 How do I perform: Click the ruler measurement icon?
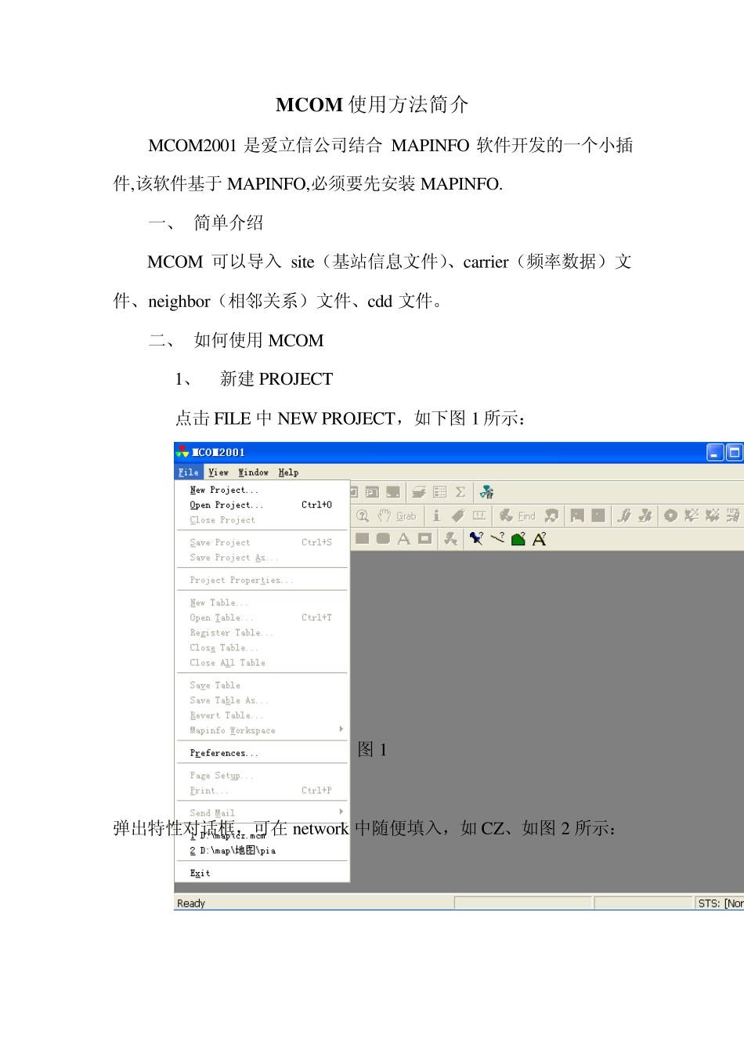pos(479,516)
